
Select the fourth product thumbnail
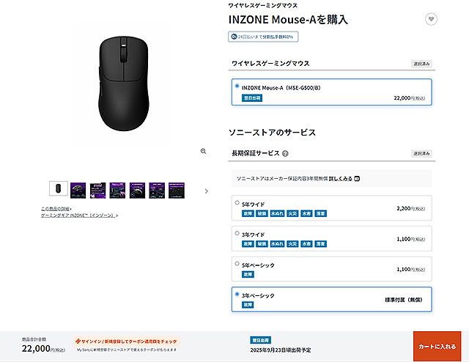(117, 191)
